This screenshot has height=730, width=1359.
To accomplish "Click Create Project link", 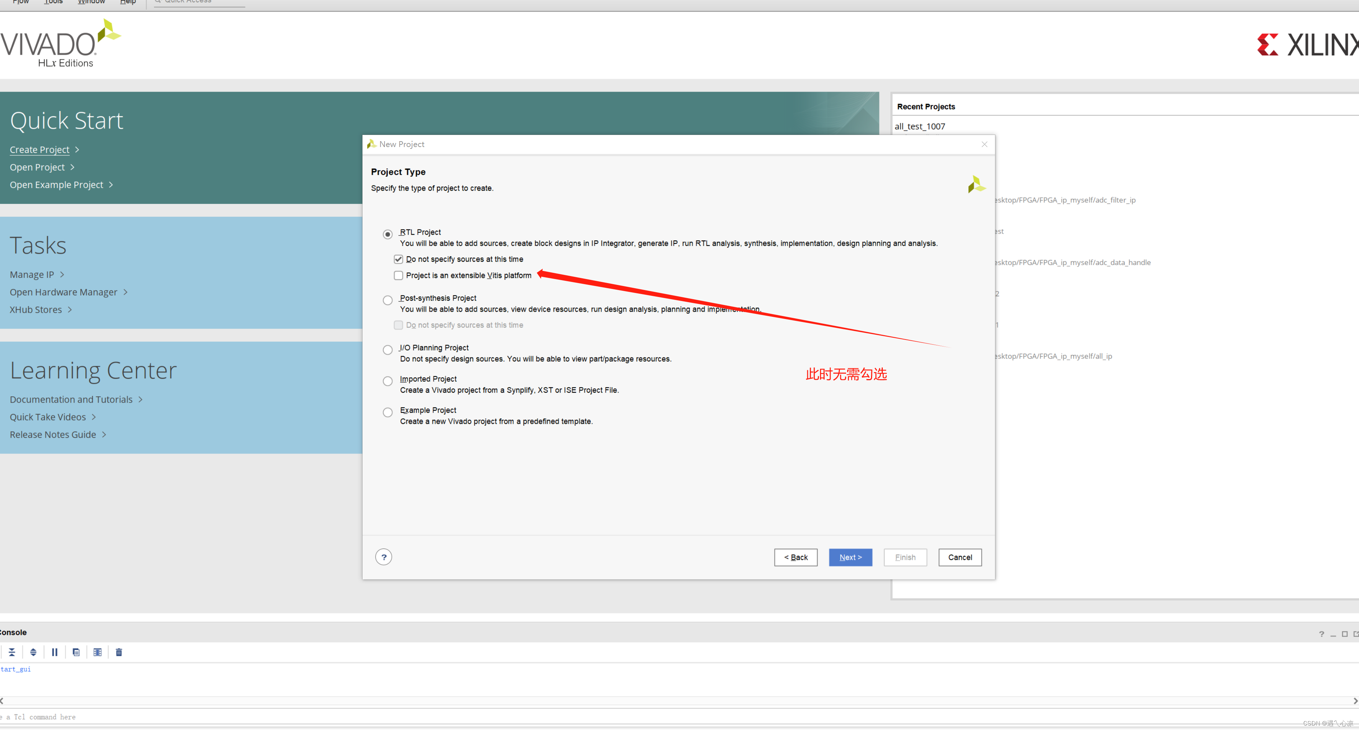I will [40, 150].
